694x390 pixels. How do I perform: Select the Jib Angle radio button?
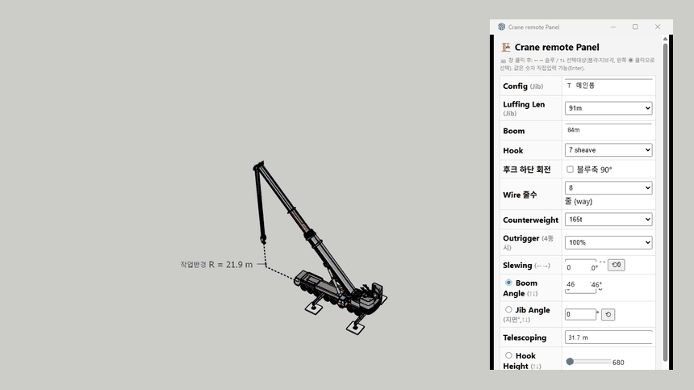coord(508,309)
